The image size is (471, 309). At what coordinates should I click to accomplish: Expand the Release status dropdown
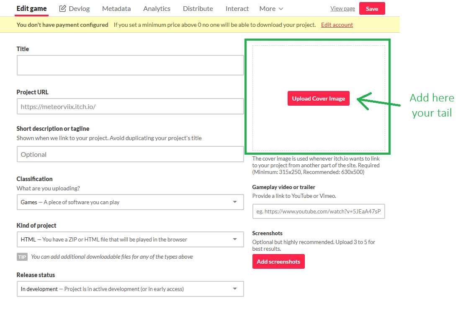click(x=130, y=289)
